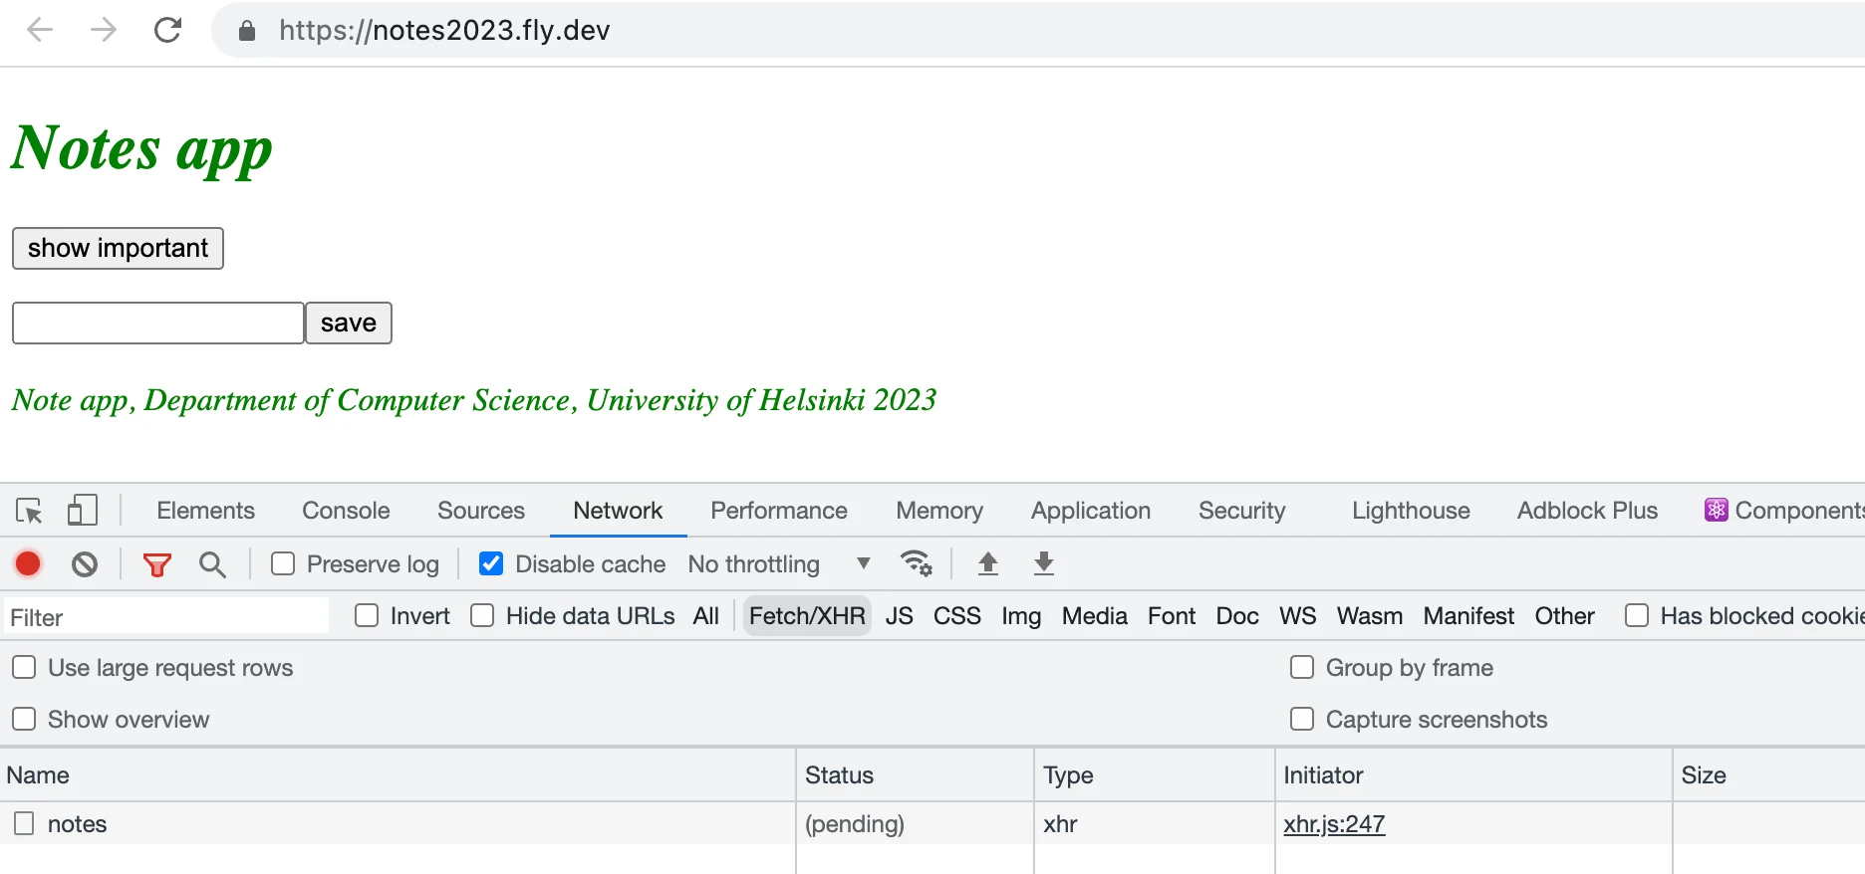Clear the network log

[85, 564]
